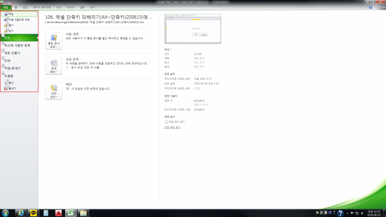This screenshot has height=217, width=386.
Task: Click the taskbar clock 오후 12:15
Action: coord(373,213)
